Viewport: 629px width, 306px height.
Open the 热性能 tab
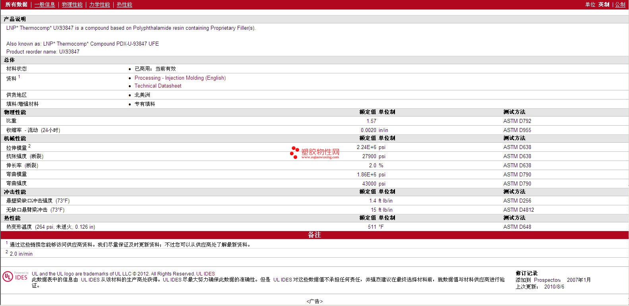pyautogui.click(x=124, y=5)
